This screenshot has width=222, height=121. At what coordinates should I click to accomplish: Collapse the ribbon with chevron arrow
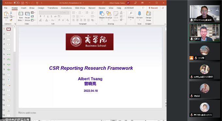tap(165, 24)
